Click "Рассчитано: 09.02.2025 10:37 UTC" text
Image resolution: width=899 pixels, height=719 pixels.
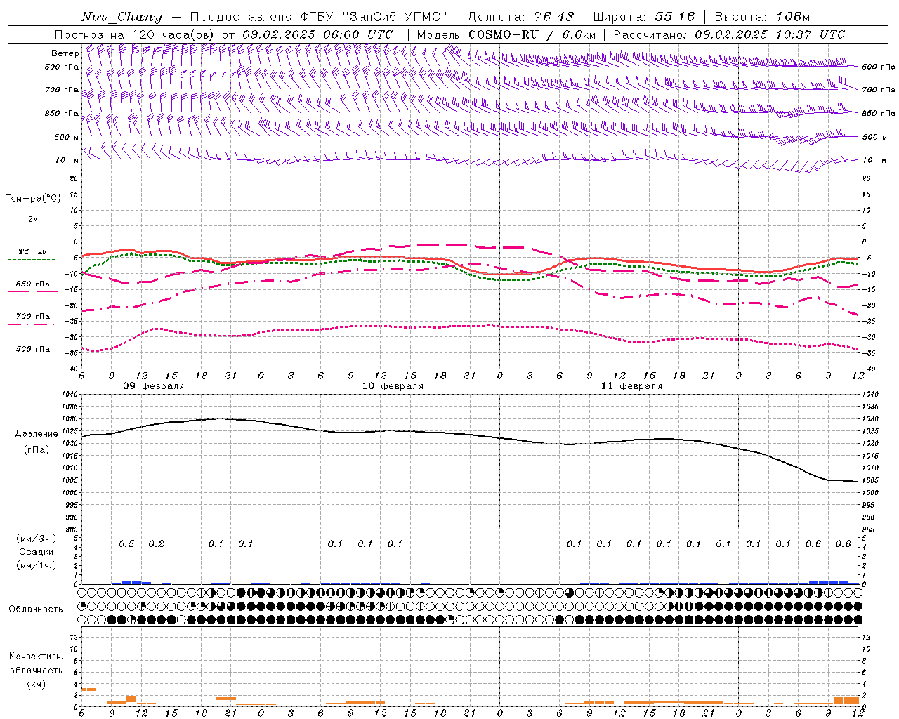point(729,34)
